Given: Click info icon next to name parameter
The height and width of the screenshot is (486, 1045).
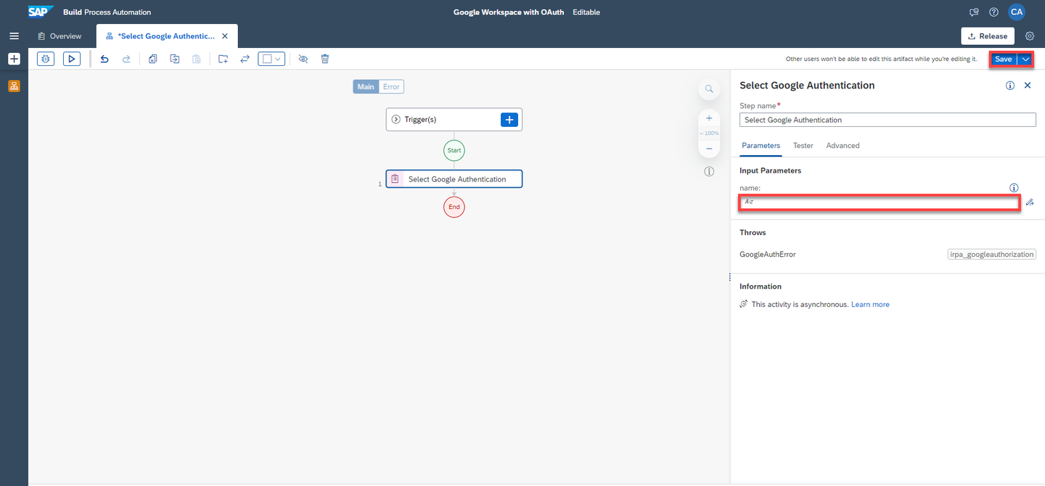Looking at the screenshot, I should (1015, 188).
